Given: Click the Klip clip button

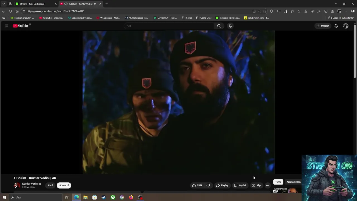Looking at the screenshot, I should (x=256, y=185).
